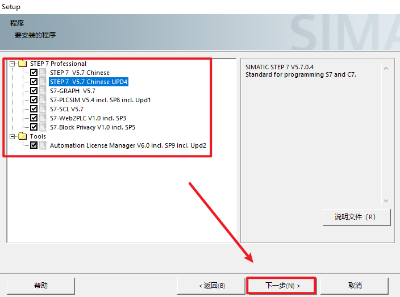Click document icon beside STEP 7 V5.7 Chinese
The height and width of the screenshot is (297, 400).
(x=43, y=73)
